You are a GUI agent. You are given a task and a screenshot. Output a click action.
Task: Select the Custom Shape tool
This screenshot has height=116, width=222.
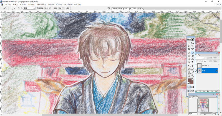(x=193, y=69)
